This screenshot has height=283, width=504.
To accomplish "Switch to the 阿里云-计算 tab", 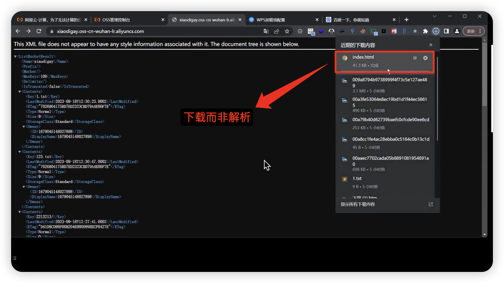I will pos(52,20).
